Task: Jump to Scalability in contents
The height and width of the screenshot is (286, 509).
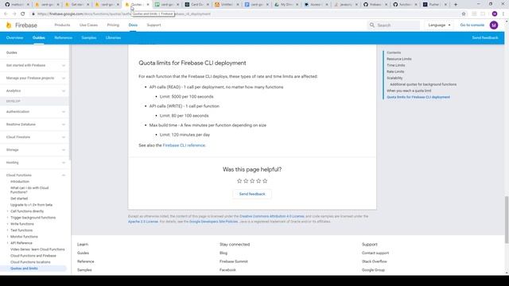Action: (x=394, y=78)
